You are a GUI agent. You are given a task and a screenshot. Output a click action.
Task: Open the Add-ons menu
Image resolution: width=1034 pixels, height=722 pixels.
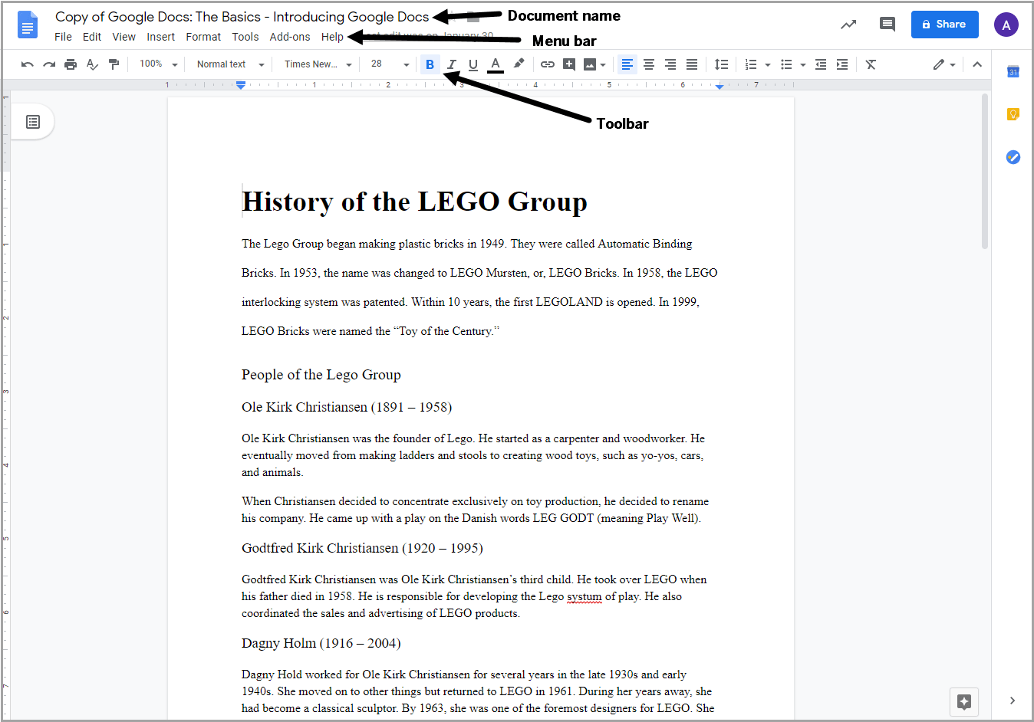point(290,37)
